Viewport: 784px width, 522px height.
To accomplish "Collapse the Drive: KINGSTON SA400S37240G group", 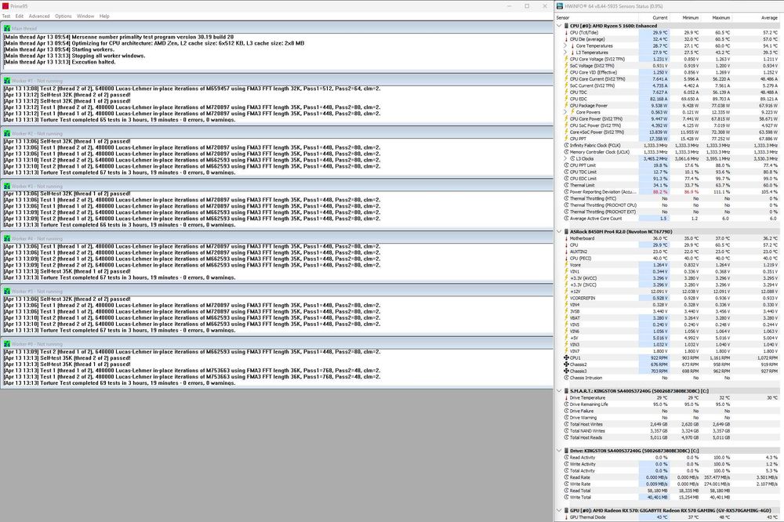I will pos(559,451).
